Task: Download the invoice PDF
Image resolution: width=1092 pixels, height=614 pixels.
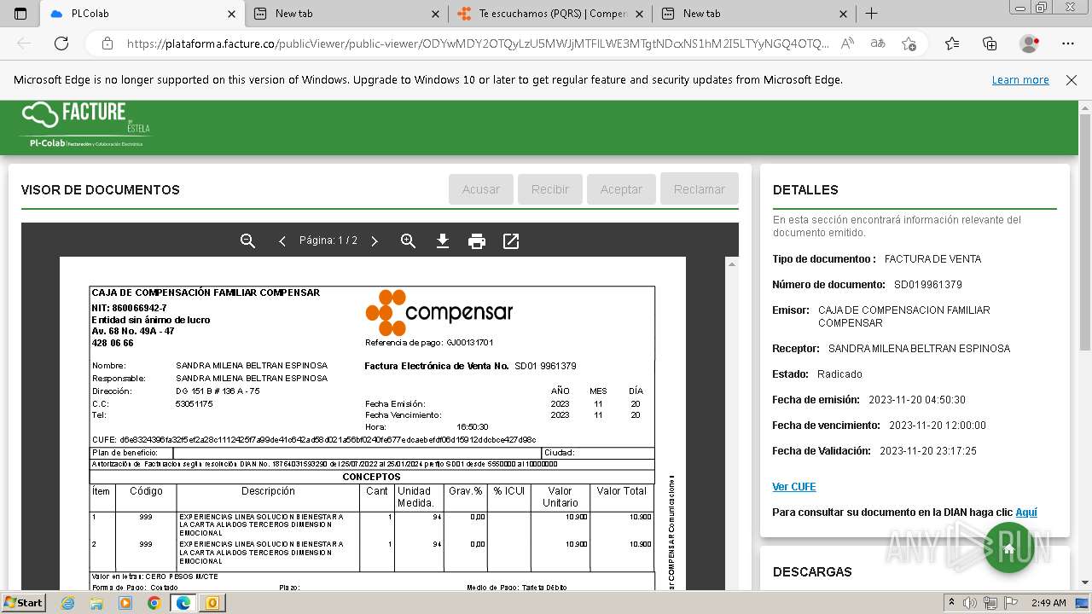Action: 442,241
